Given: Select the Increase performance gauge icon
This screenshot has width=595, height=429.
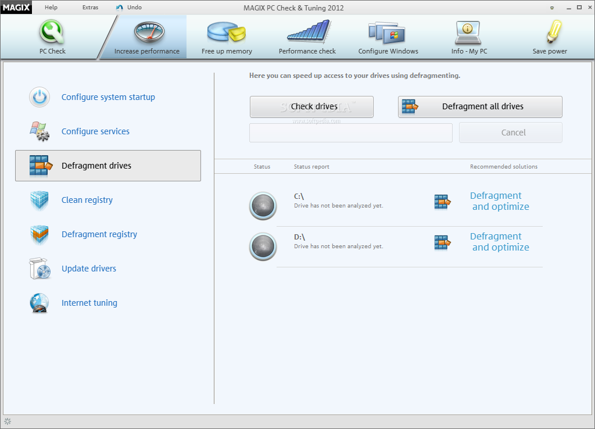Looking at the screenshot, I should click(149, 32).
